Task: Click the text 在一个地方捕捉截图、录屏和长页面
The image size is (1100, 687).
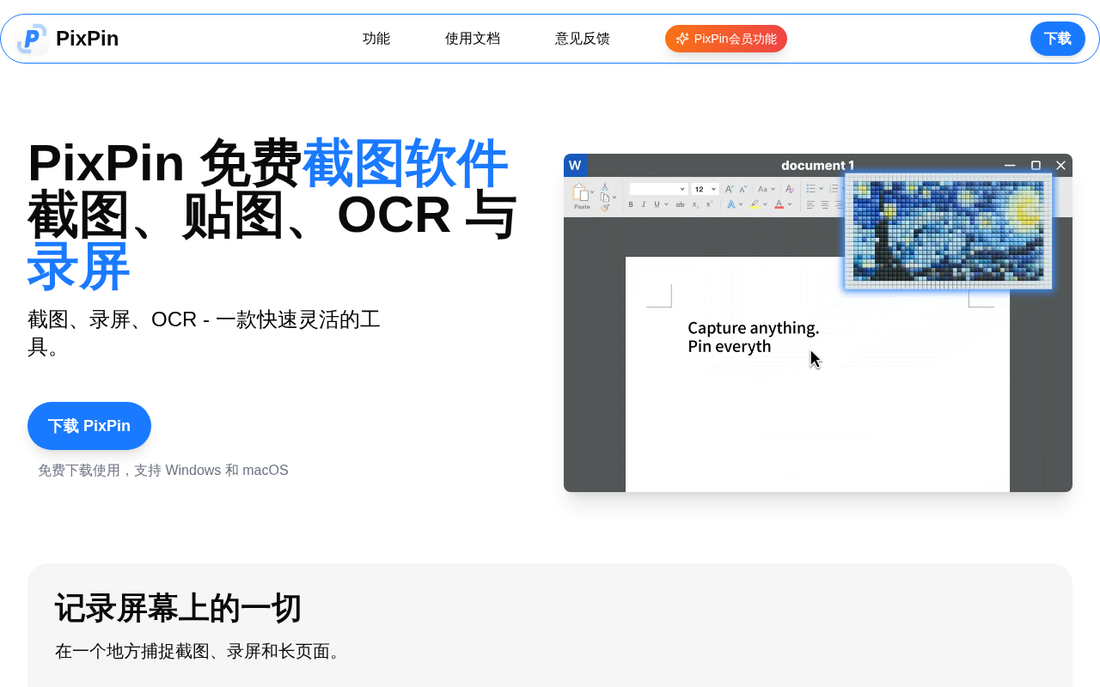Action: [x=201, y=651]
